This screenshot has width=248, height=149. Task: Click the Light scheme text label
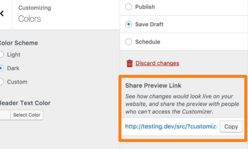pyautogui.click(x=14, y=55)
